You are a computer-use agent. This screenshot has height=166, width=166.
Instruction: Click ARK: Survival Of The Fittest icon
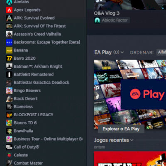(9, 26)
